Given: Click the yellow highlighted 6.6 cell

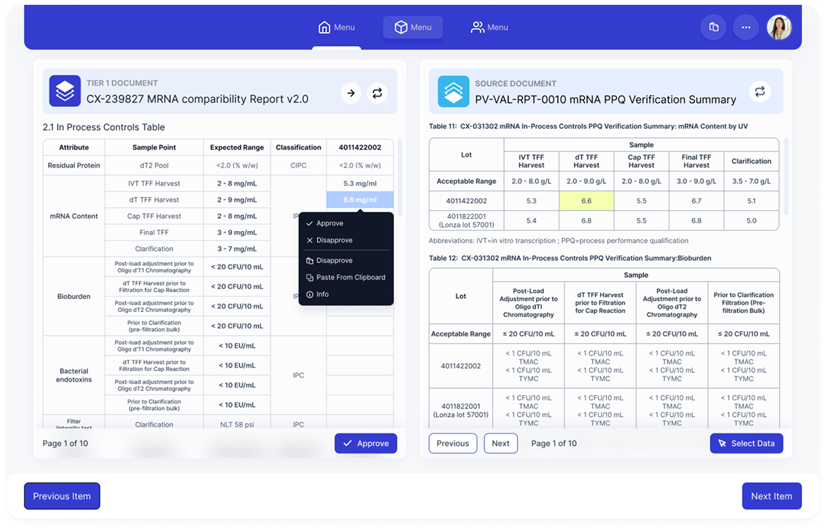Looking at the screenshot, I should click(586, 201).
